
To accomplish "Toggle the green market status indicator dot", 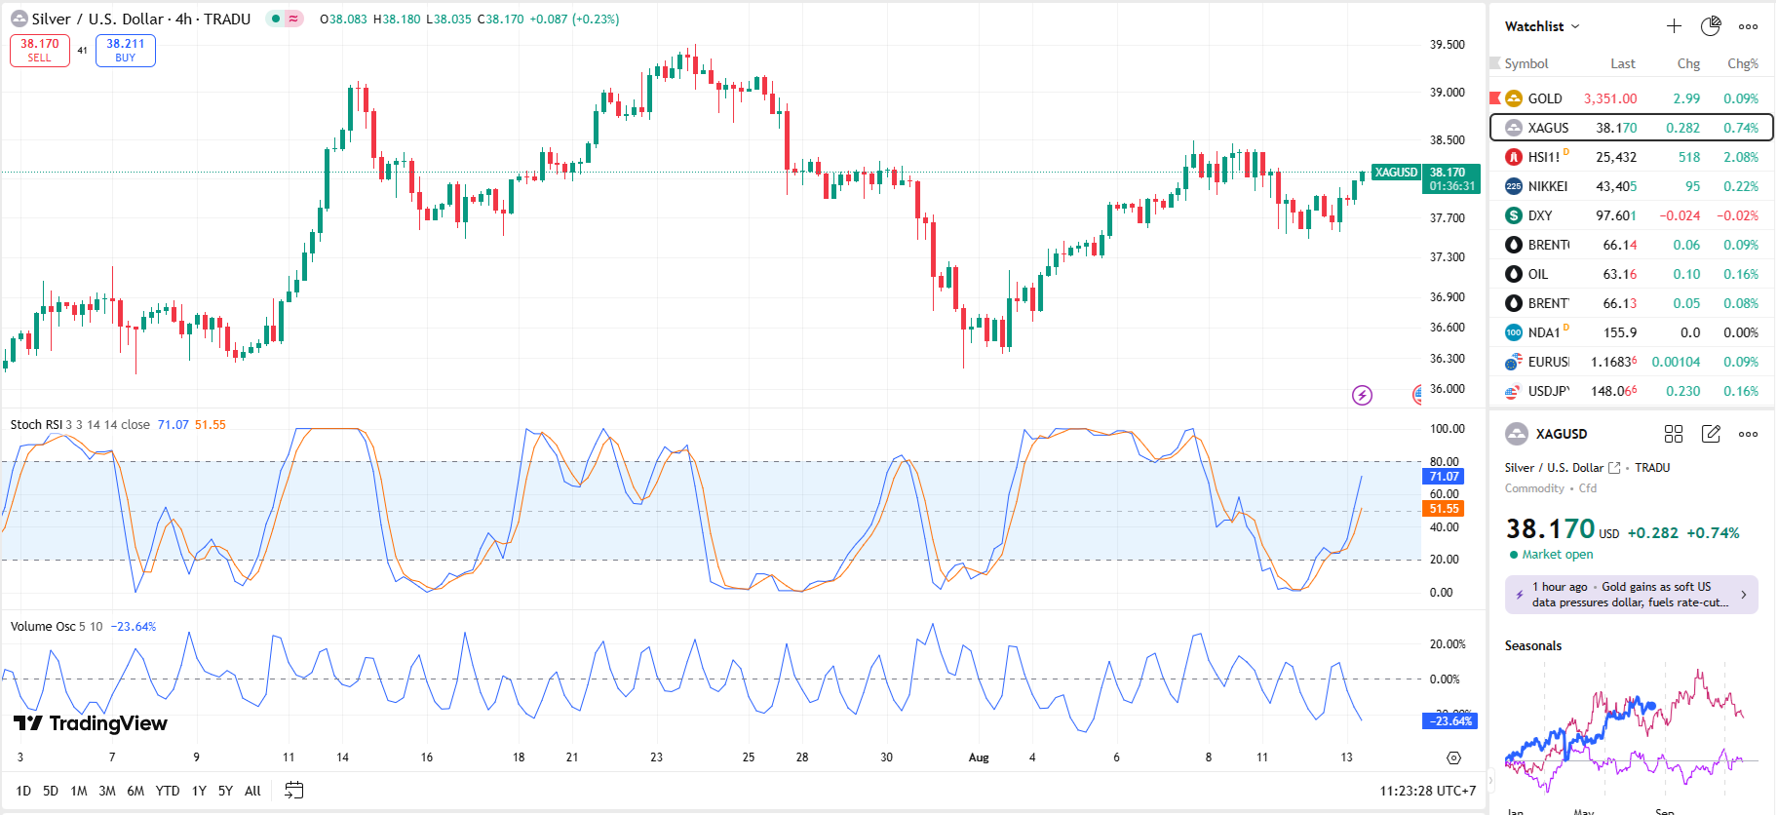I will (x=276, y=19).
